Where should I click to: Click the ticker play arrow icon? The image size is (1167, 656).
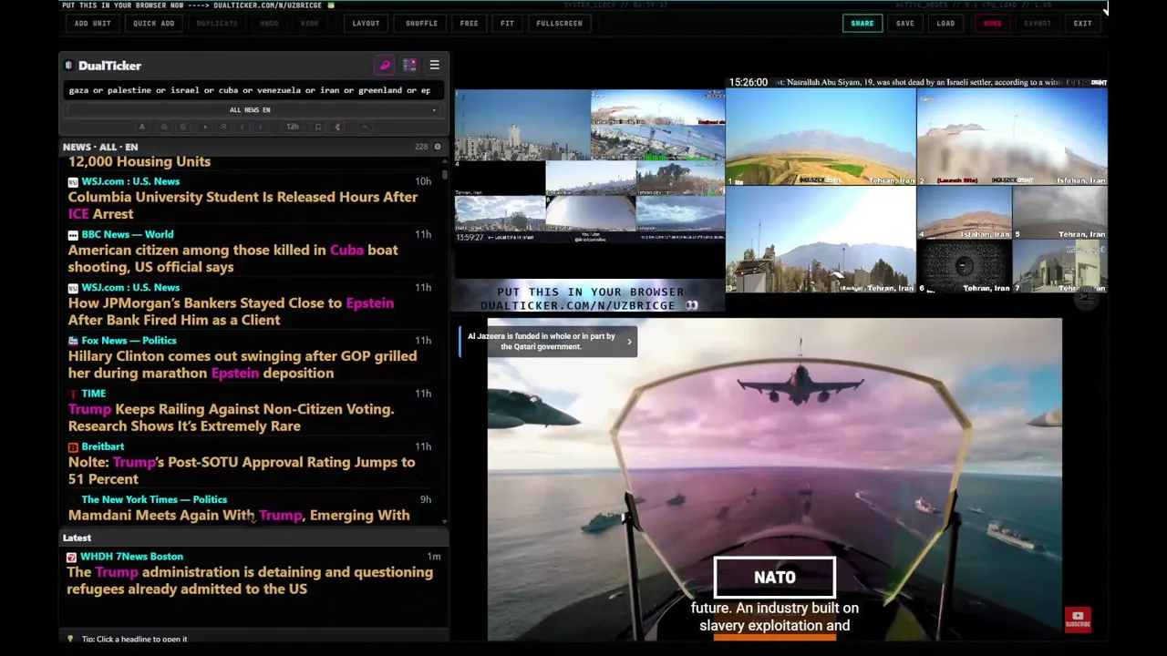tap(204, 127)
